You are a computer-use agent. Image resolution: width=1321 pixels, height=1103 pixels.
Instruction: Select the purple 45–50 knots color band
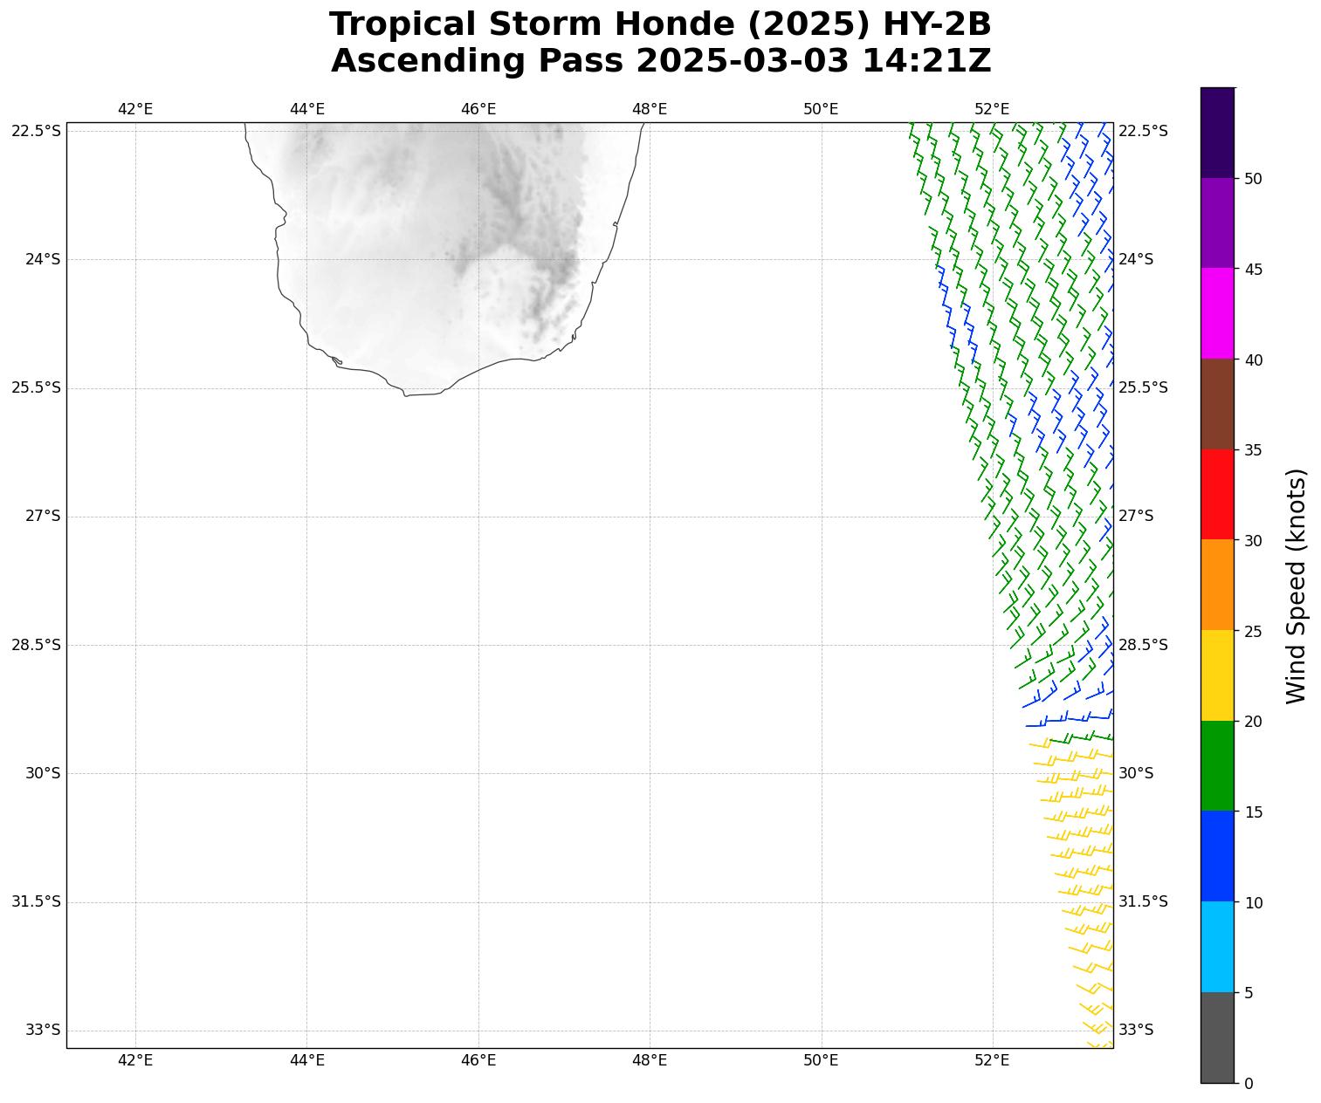tap(1217, 223)
